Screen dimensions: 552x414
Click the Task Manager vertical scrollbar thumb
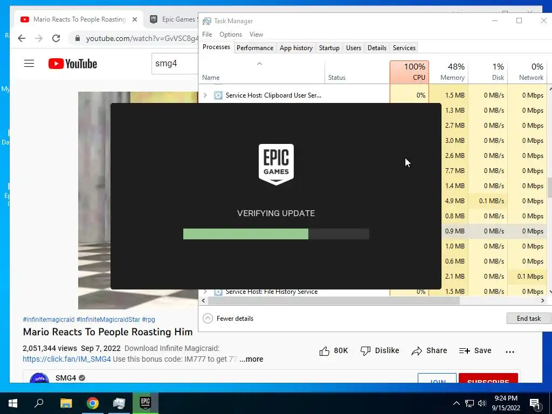549,188
